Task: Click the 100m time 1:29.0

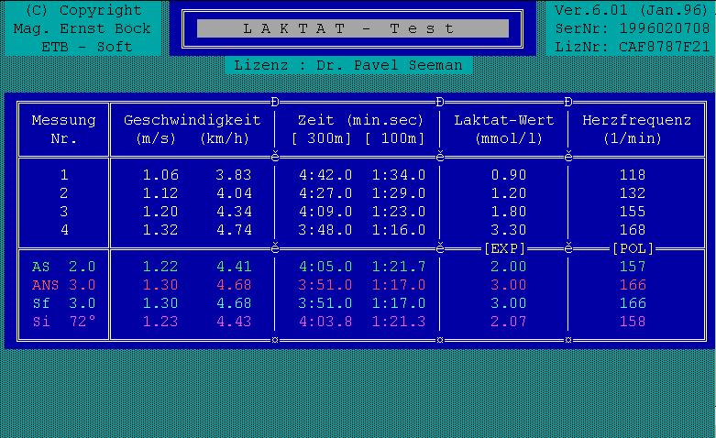Action: tap(399, 193)
